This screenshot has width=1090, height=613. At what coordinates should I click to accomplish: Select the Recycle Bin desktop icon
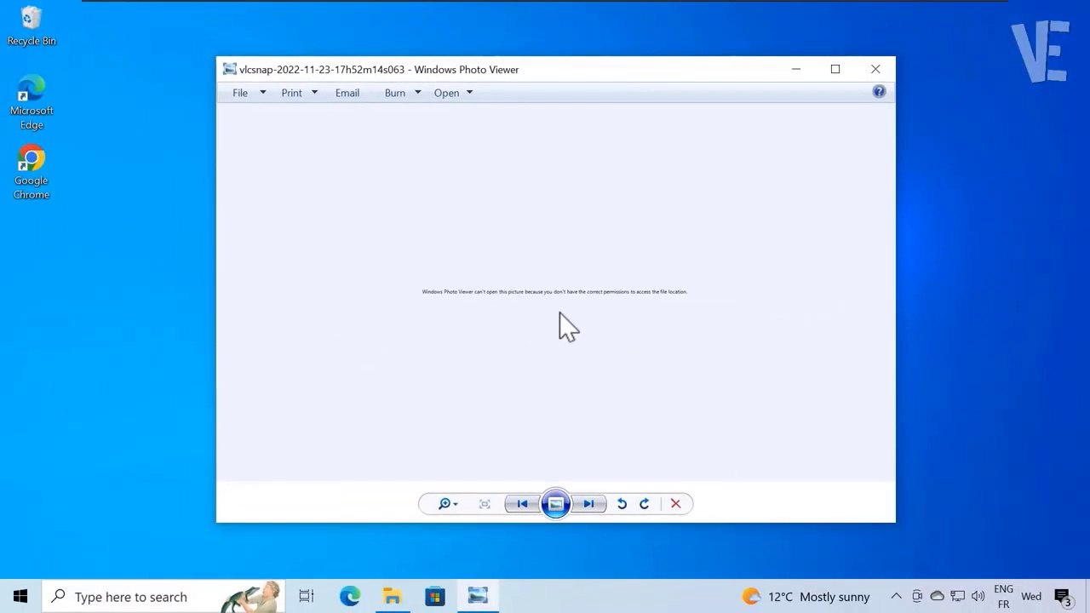click(32, 26)
